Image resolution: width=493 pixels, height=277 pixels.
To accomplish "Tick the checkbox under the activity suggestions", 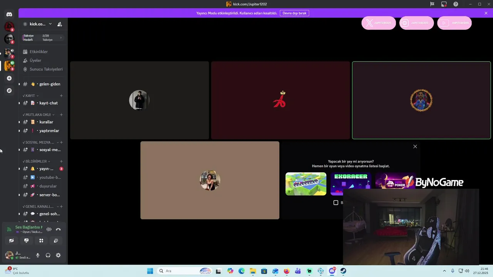I will click(x=336, y=202).
